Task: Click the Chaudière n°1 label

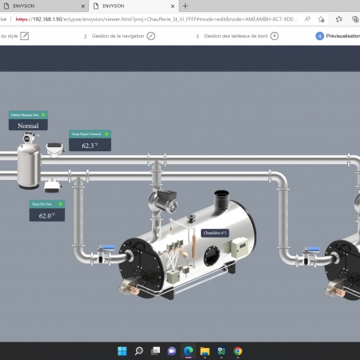Action: pos(215,233)
